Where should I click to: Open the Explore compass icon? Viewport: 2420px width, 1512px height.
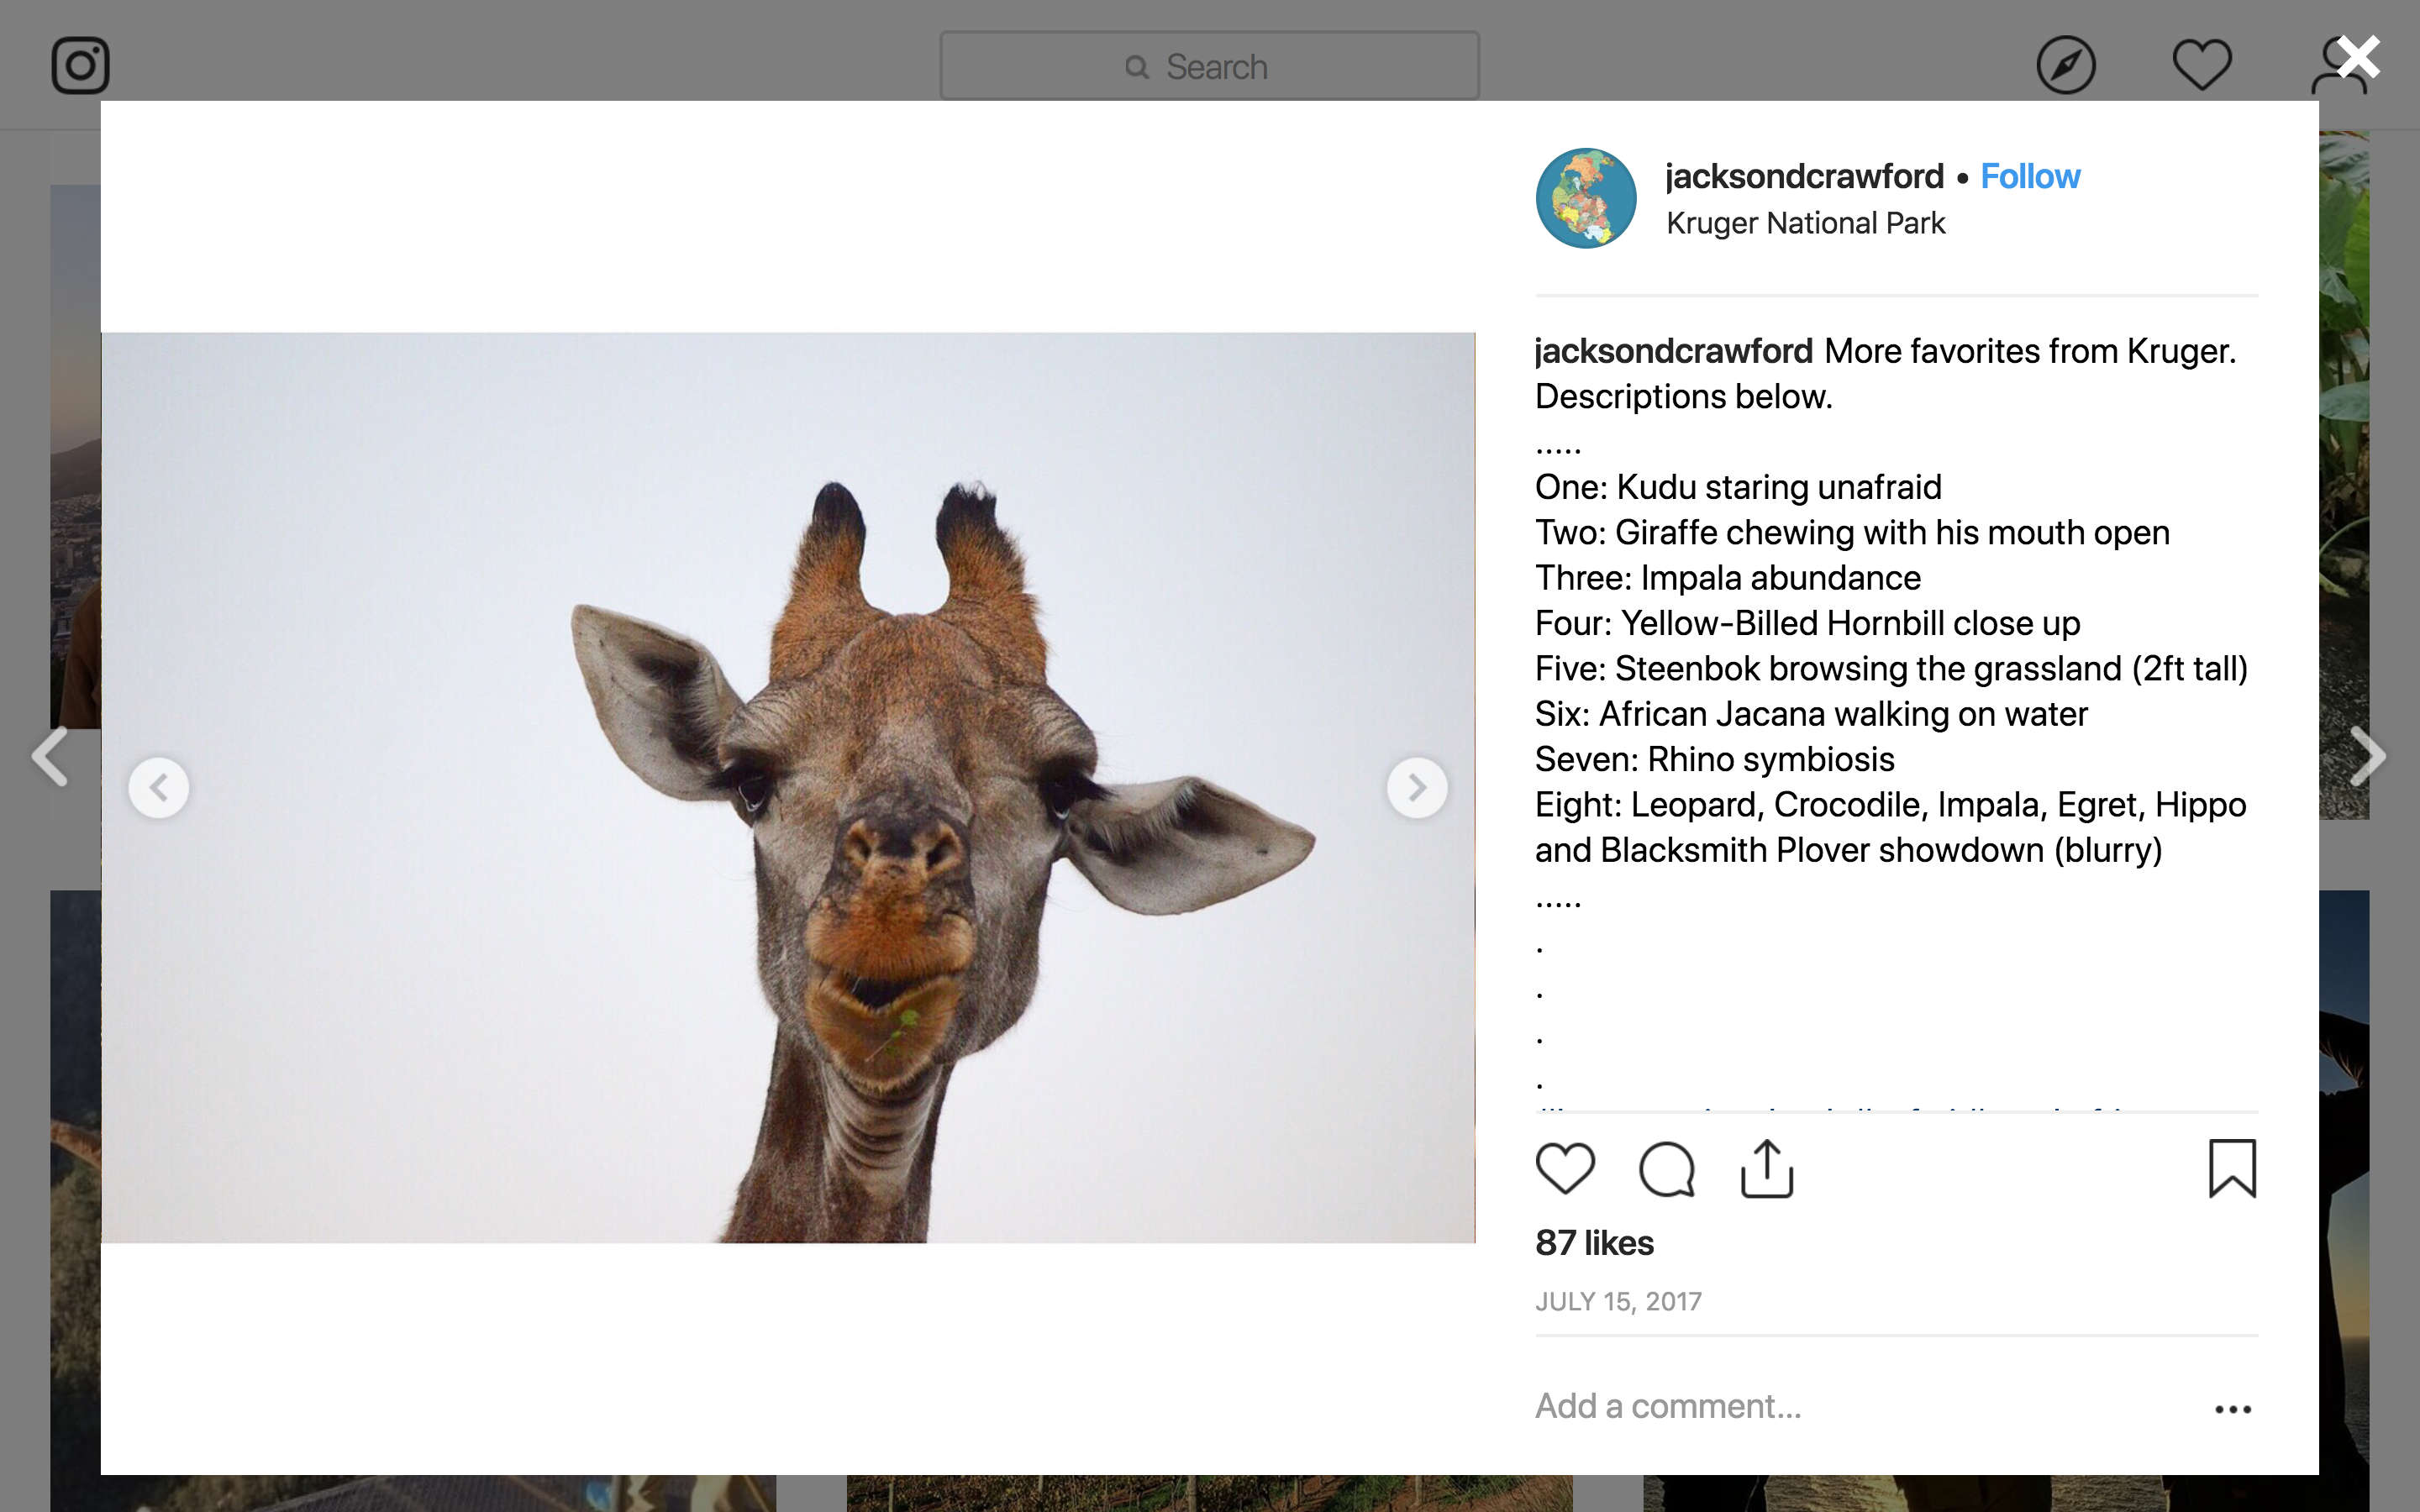(x=2065, y=66)
